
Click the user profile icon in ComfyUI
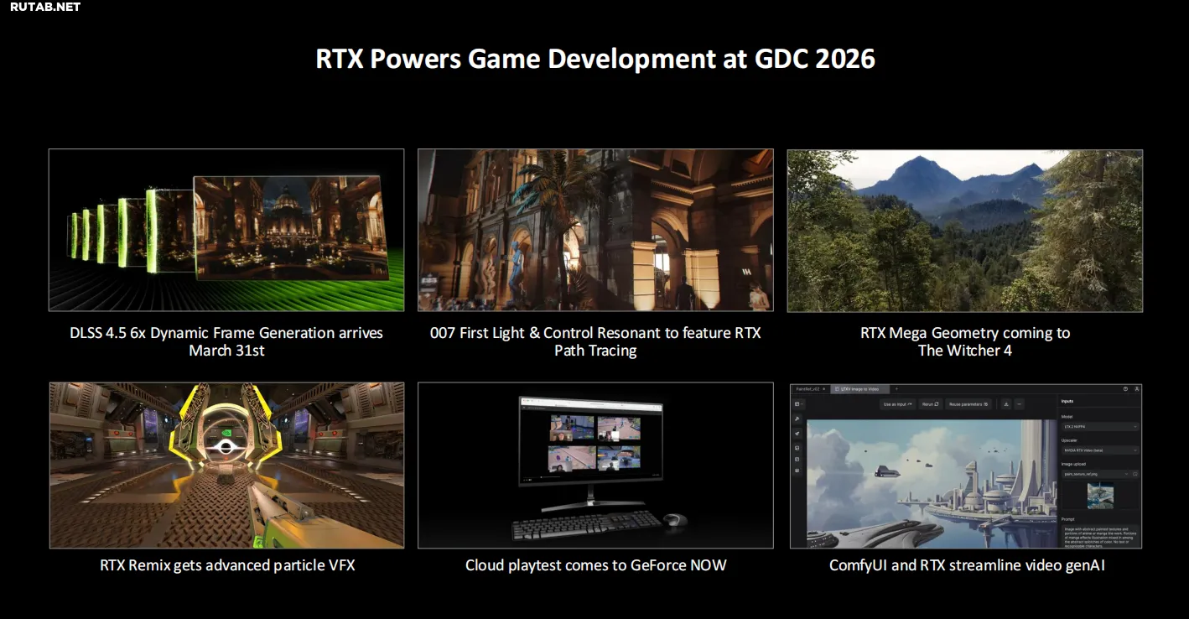click(1136, 389)
